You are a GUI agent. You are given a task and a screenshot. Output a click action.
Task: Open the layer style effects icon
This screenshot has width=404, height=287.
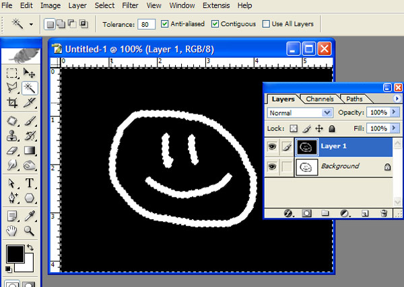[x=288, y=213]
